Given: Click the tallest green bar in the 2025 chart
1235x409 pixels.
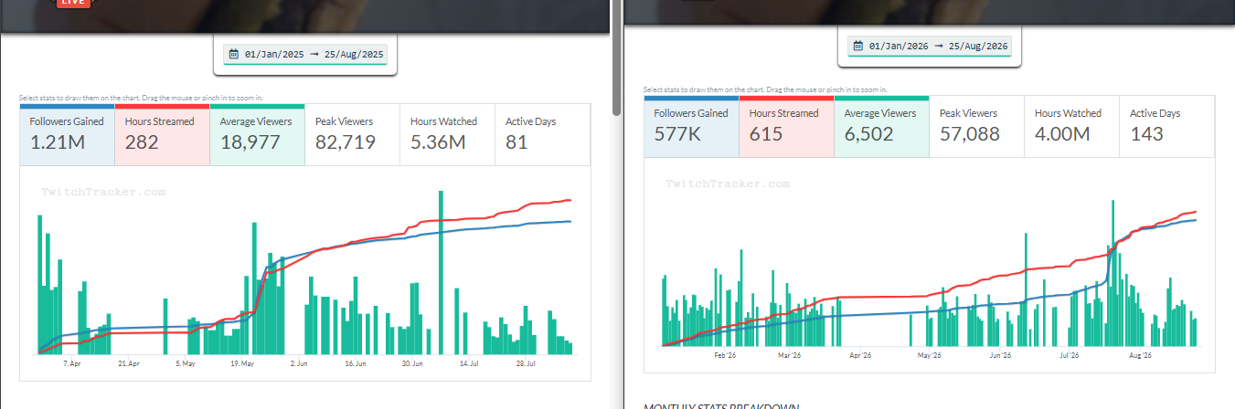Looking at the screenshot, I should coord(441,272).
